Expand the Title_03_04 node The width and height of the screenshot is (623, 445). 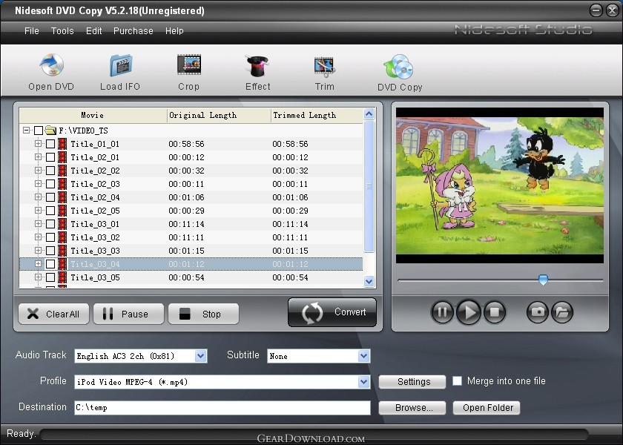click(38, 263)
